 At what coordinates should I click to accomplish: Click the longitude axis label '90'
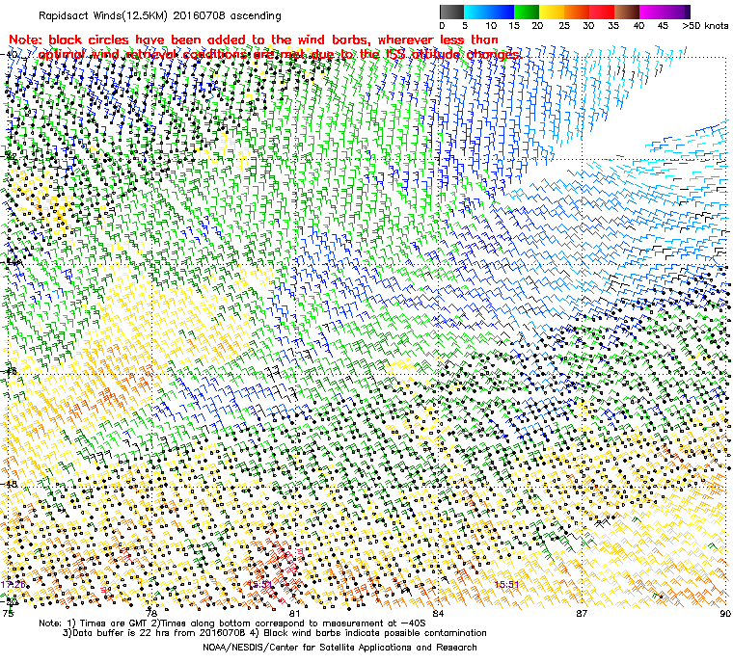pos(725,613)
